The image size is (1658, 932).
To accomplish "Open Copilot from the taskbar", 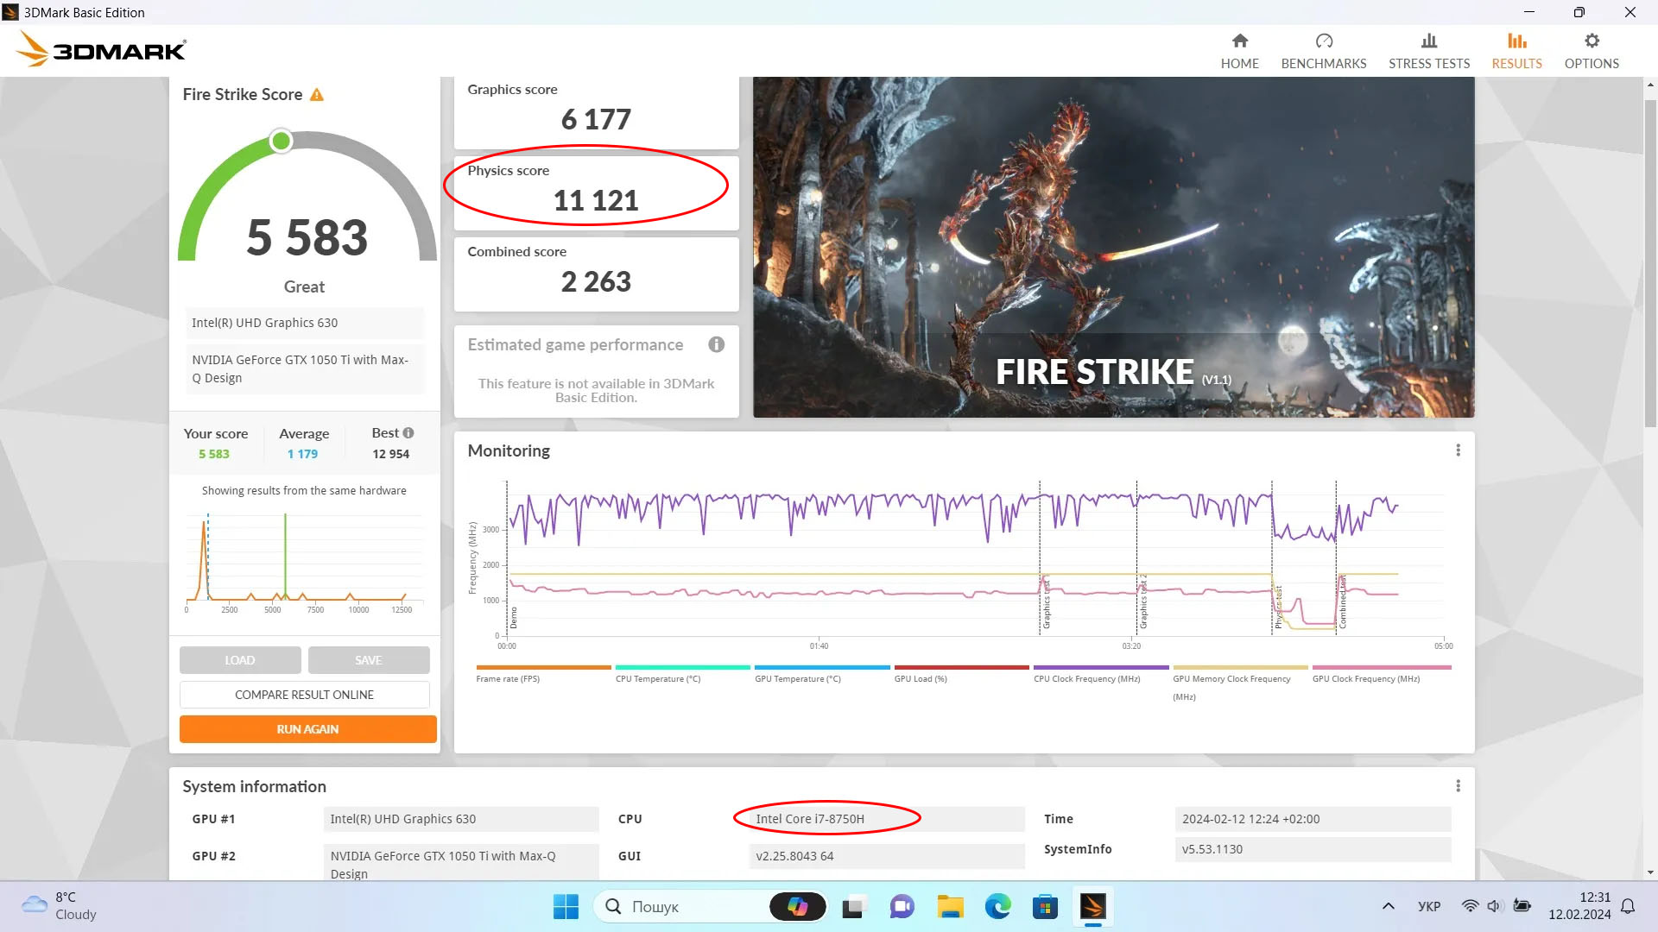I will click(797, 906).
